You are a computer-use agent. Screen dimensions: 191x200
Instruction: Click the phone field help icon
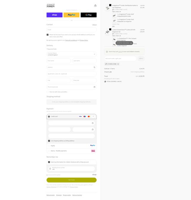[x=95, y=87]
